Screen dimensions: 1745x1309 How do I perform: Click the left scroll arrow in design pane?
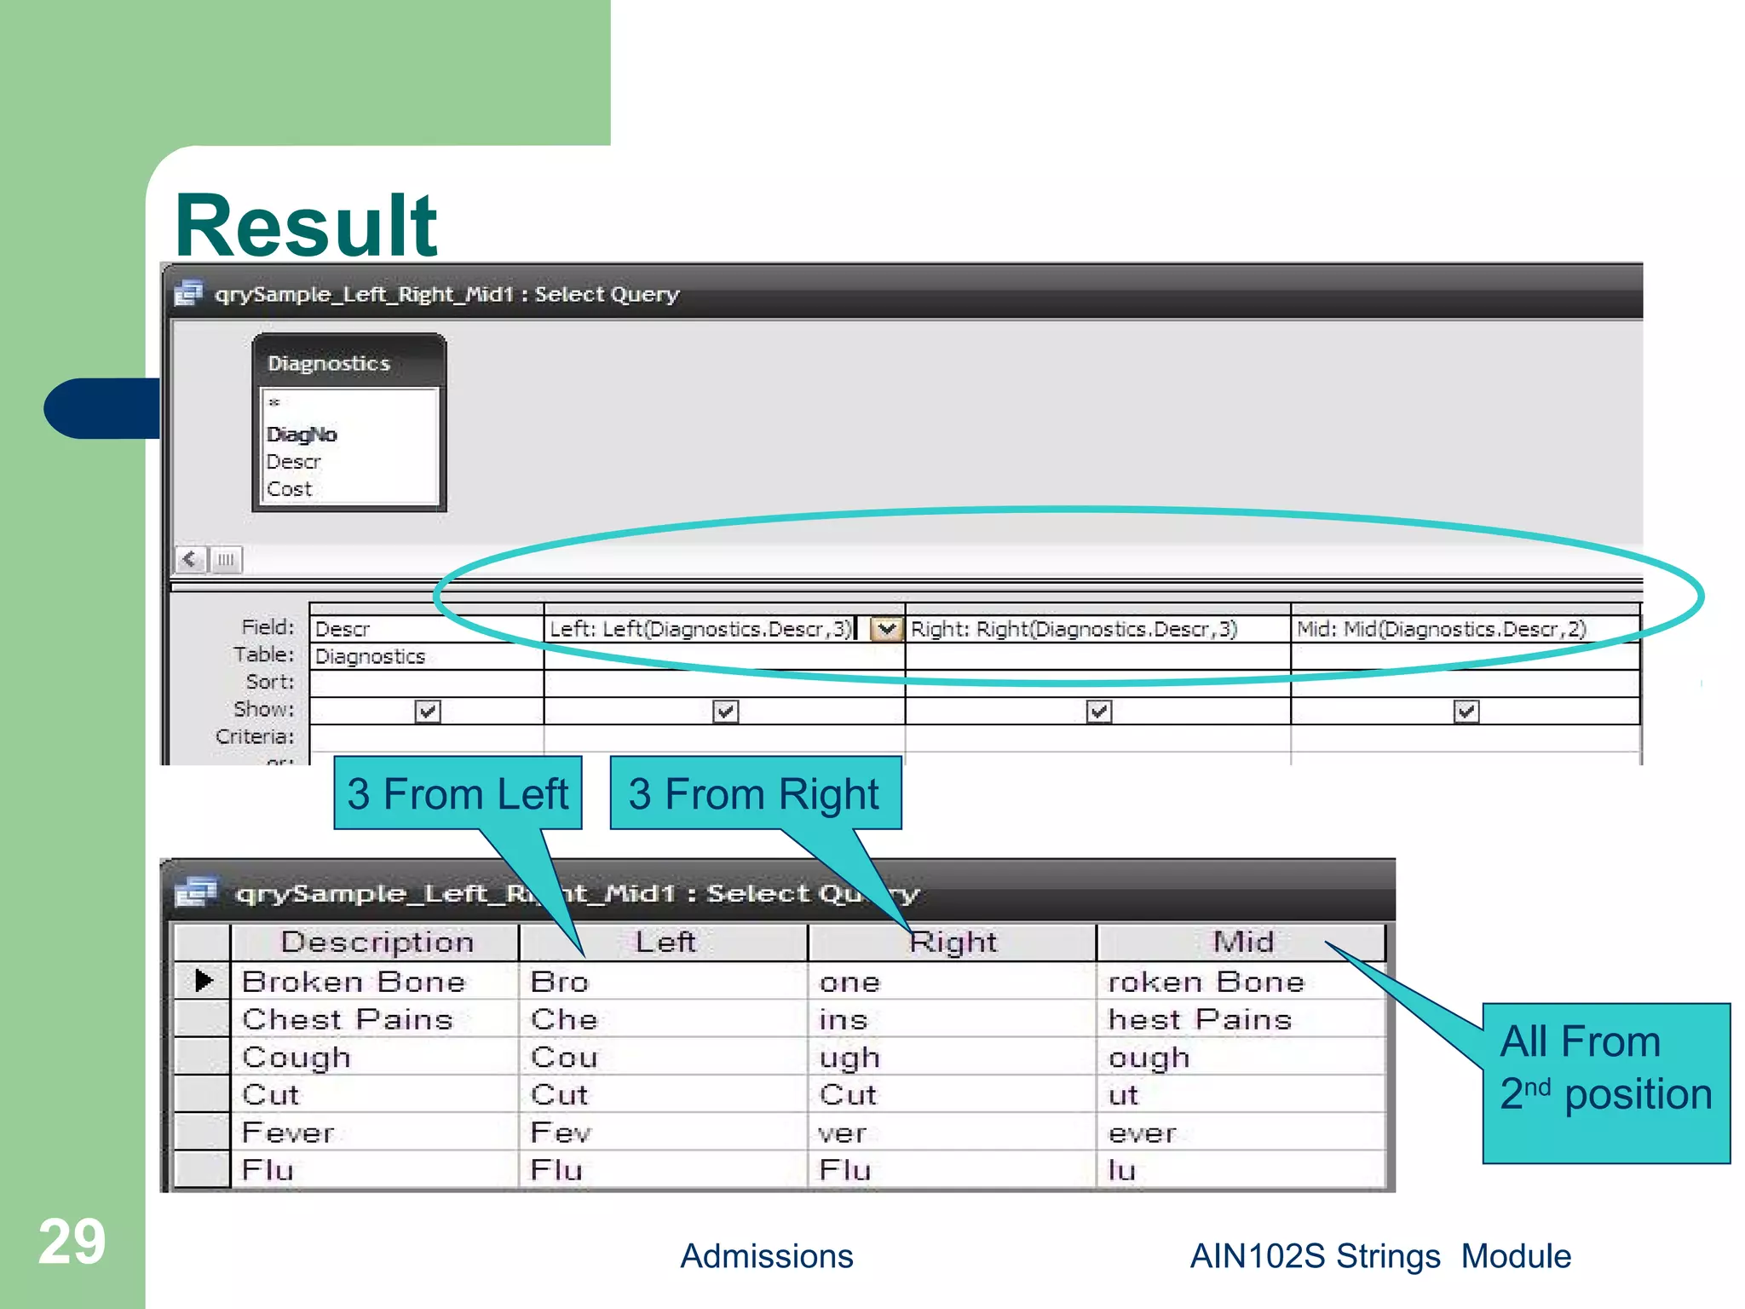click(x=190, y=560)
